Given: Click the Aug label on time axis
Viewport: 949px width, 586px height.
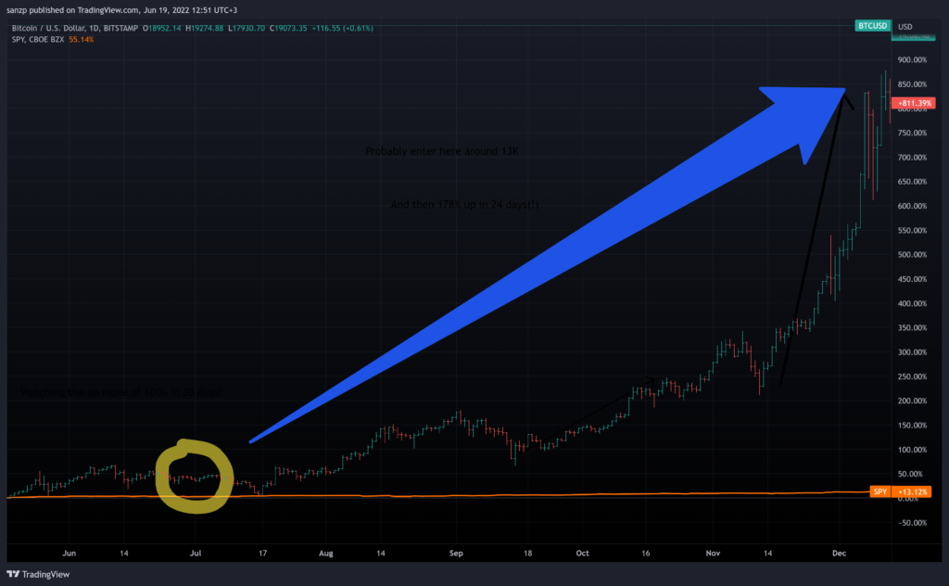Looking at the screenshot, I should 325,553.
